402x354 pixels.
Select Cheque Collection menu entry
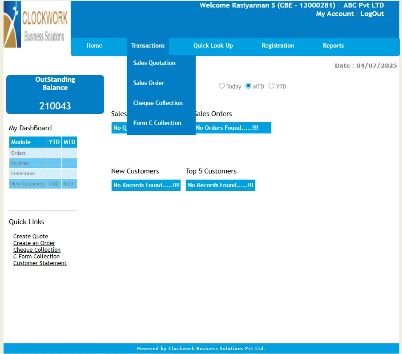[158, 103]
